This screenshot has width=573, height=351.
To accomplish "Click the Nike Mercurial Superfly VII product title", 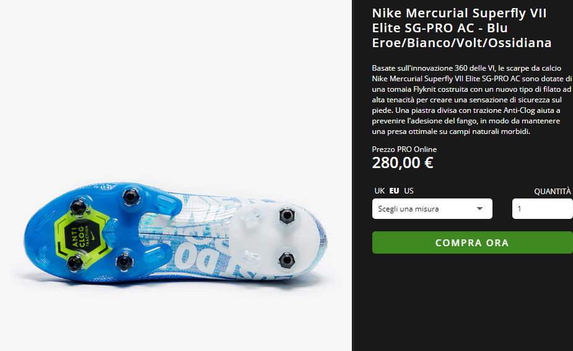I will click(461, 28).
